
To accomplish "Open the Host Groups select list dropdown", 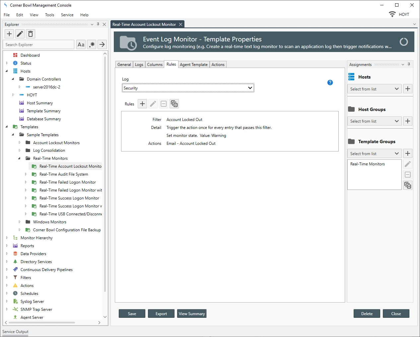I will pyautogui.click(x=374, y=121).
